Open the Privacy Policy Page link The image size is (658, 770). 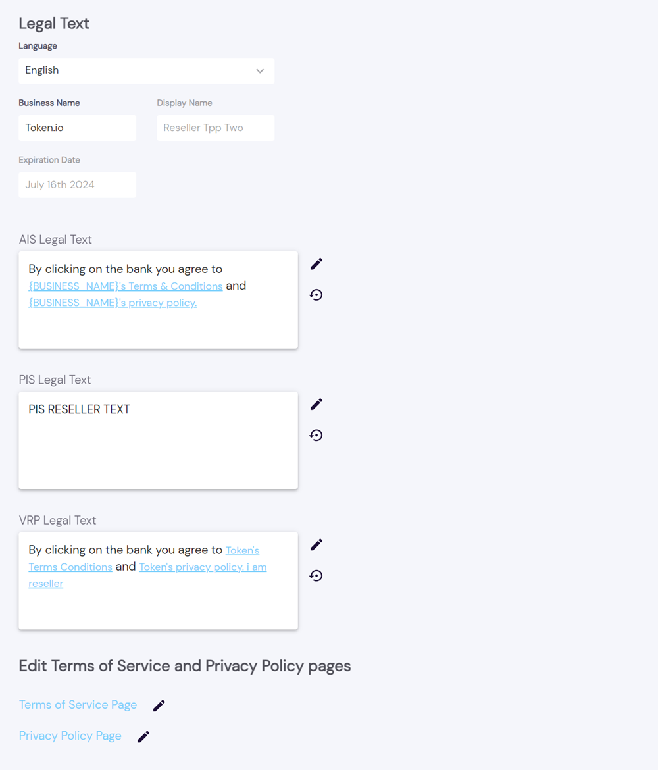(70, 736)
